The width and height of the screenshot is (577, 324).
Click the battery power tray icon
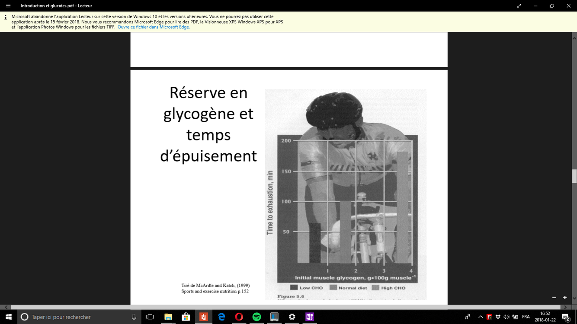coord(515,317)
